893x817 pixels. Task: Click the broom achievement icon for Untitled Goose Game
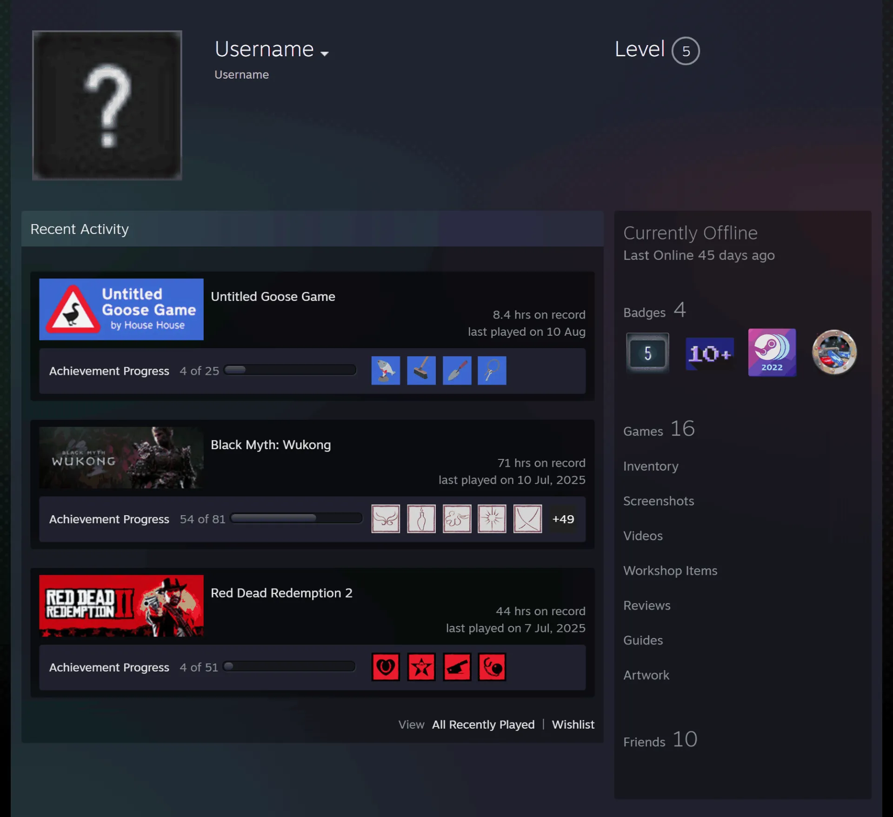(x=421, y=371)
